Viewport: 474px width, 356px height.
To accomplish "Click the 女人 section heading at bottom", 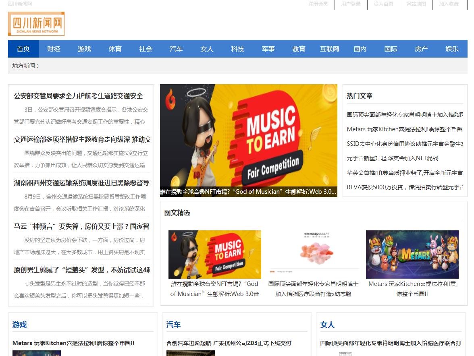I will tap(327, 325).
